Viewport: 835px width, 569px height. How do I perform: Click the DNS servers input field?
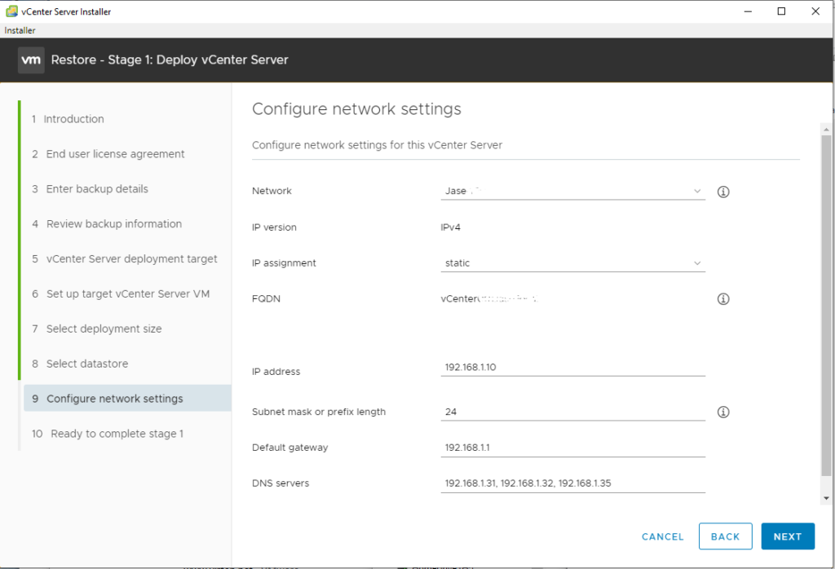click(573, 483)
